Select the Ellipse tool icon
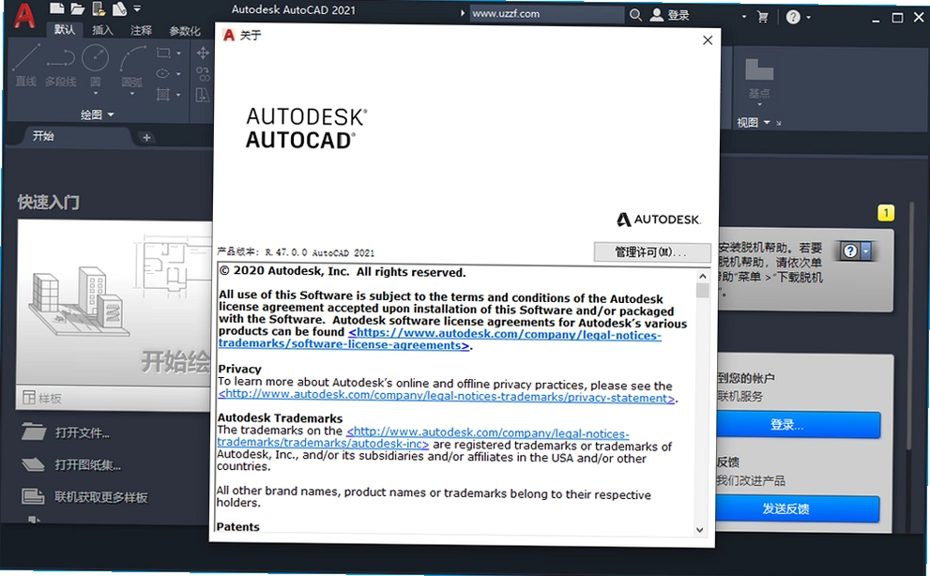Image resolution: width=930 pixels, height=576 pixels. (x=163, y=73)
